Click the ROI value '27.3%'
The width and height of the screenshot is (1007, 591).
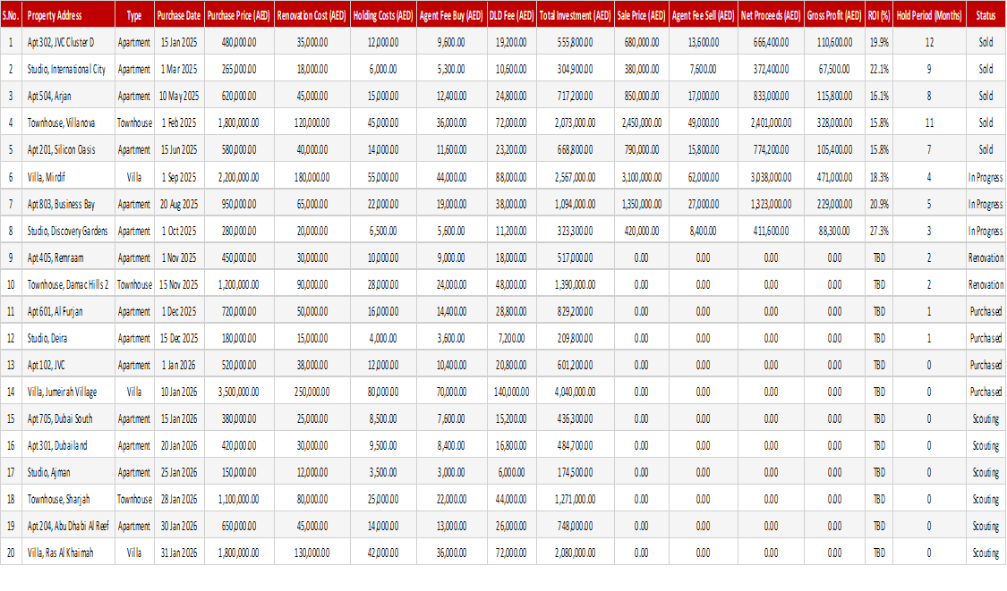coord(879,231)
